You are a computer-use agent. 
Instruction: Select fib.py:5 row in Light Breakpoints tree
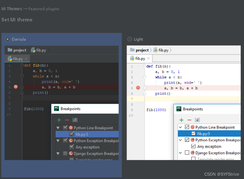[209, 134]
